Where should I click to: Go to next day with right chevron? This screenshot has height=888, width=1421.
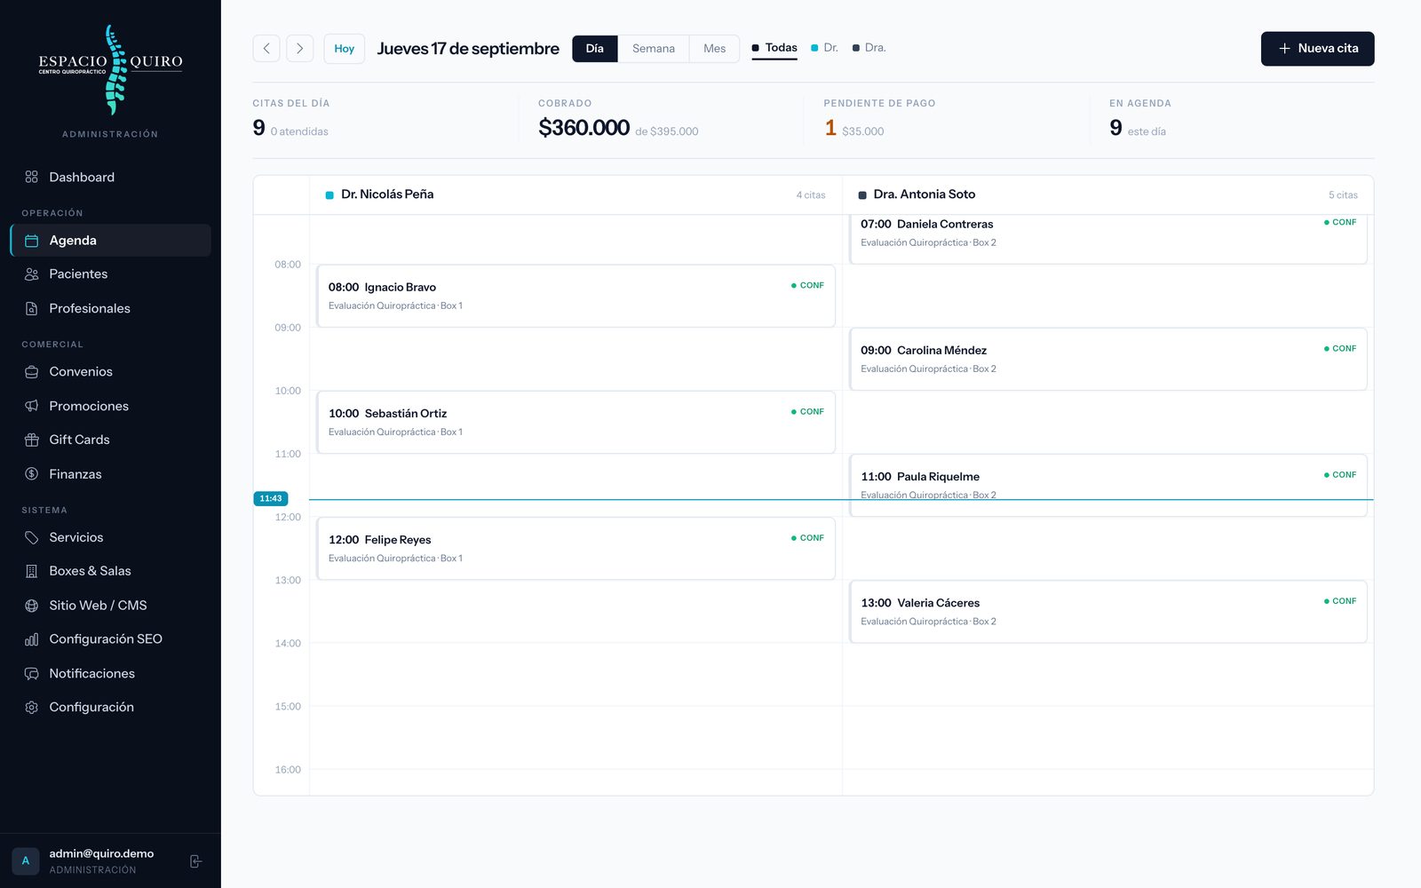click(x=300, y=48)
